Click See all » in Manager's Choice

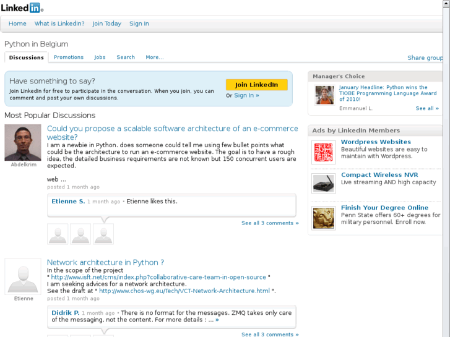tap(427, 108)
